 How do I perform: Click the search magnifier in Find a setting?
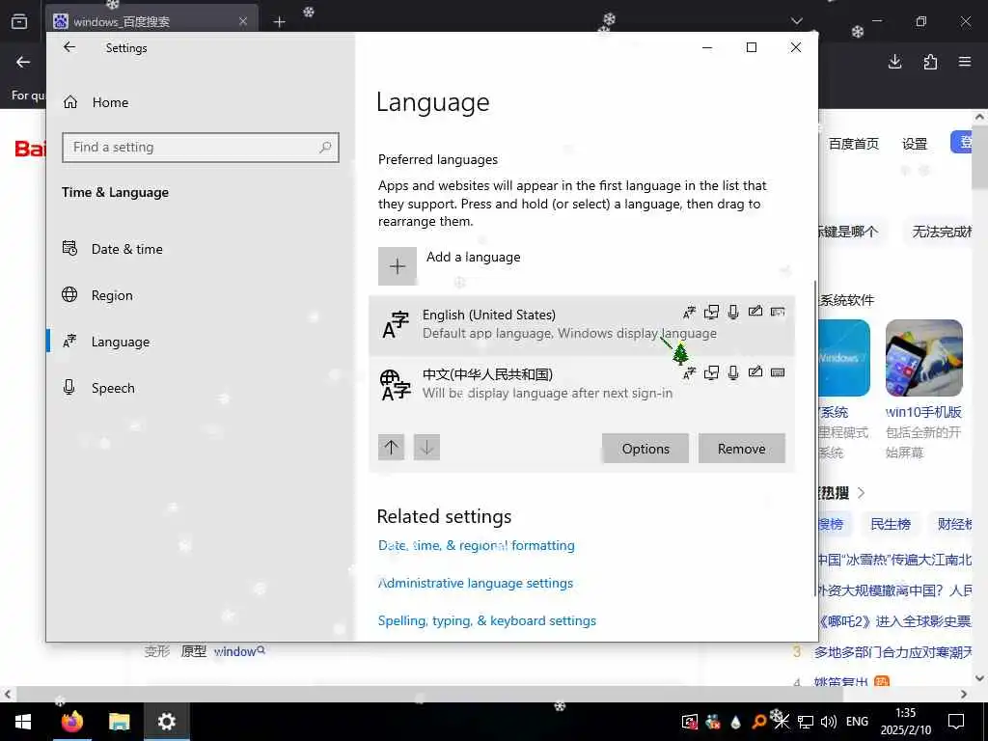325,148
